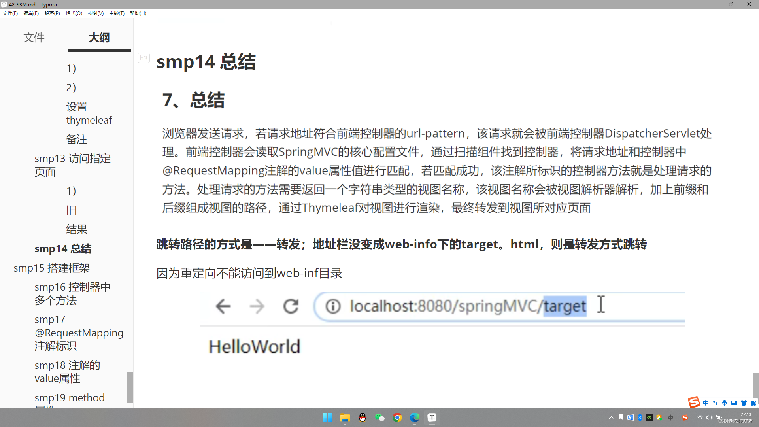Click the volume icon to adjust sound
The image size is (759, 427).
click(x=709, y=418)
